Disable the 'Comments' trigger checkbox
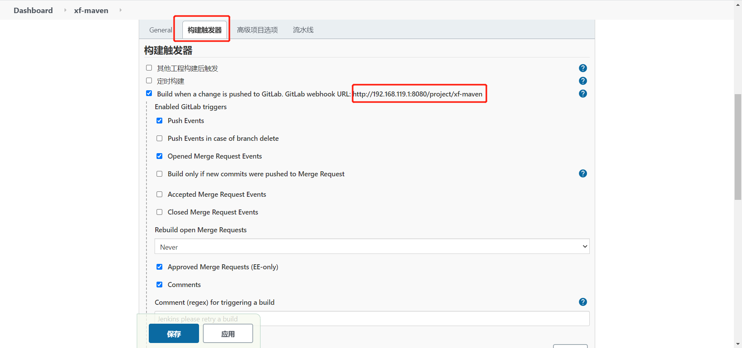The width and height of the screenshot is (742, 348). [x=160, y=284]
